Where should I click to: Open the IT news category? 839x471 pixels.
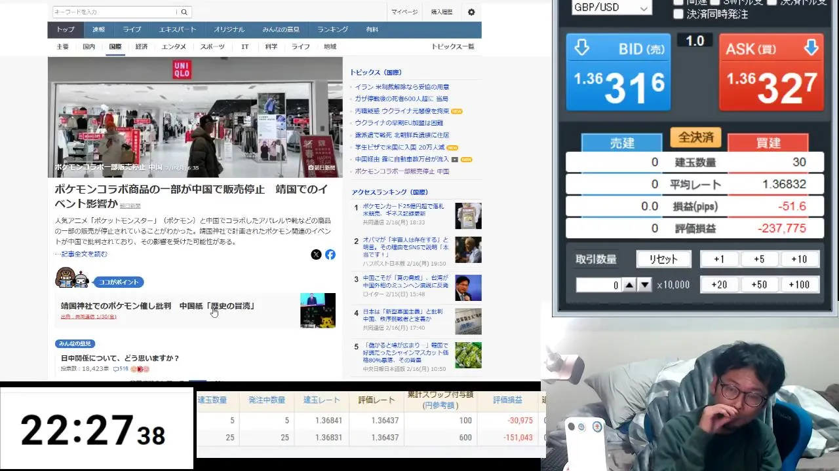click(x=244, y=47)
